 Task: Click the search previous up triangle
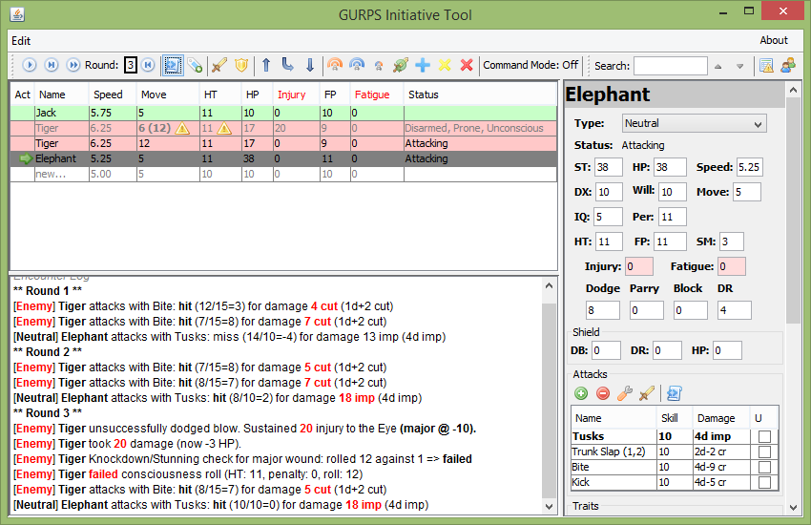tap(717, 66)
